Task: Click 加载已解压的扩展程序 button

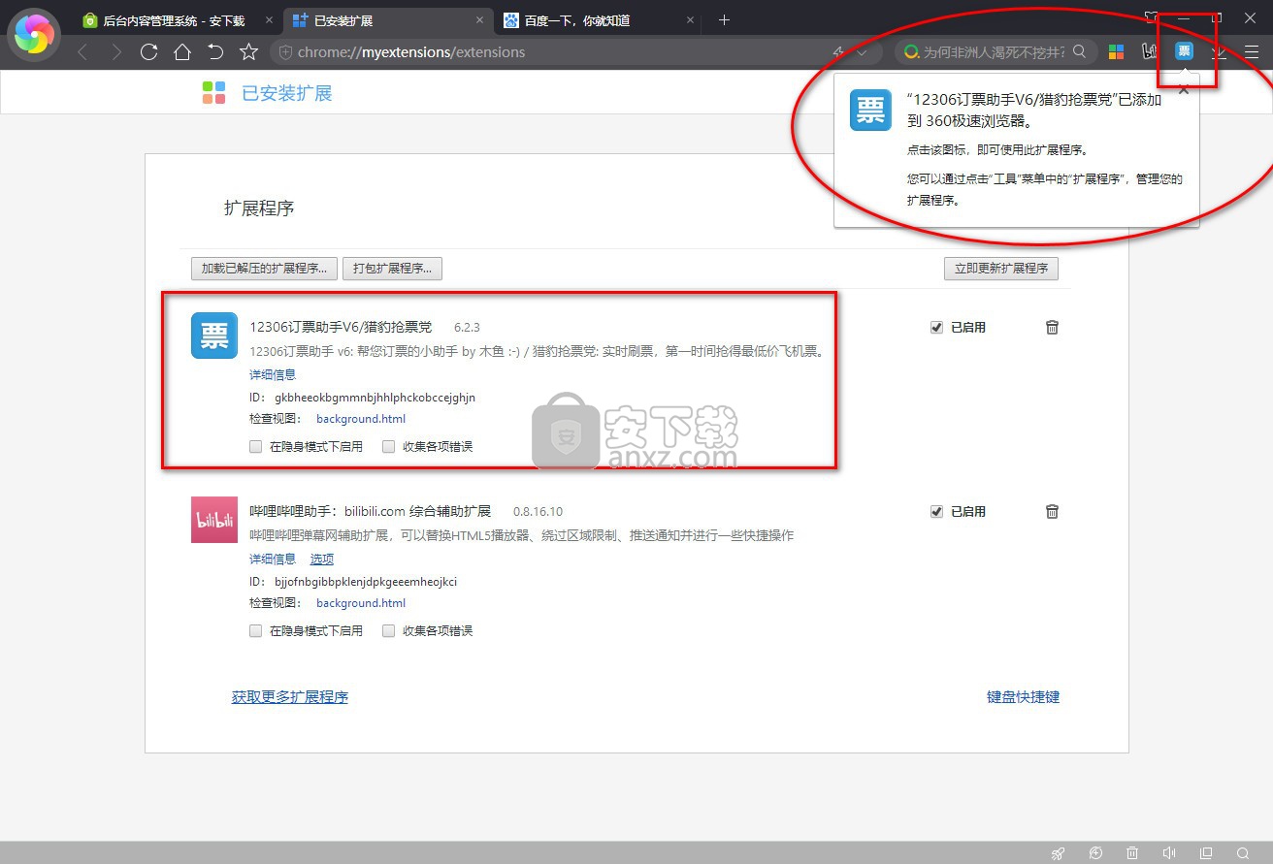Action: [264, 269]
